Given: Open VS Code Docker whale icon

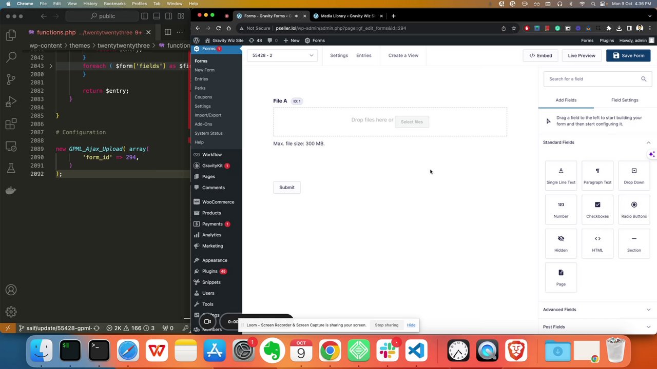Looking at the screenshot, I should (x=11, y=190).
